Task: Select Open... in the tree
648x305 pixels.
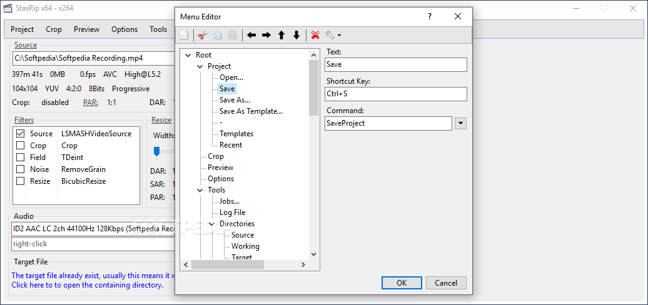Action: click(231, 77)
